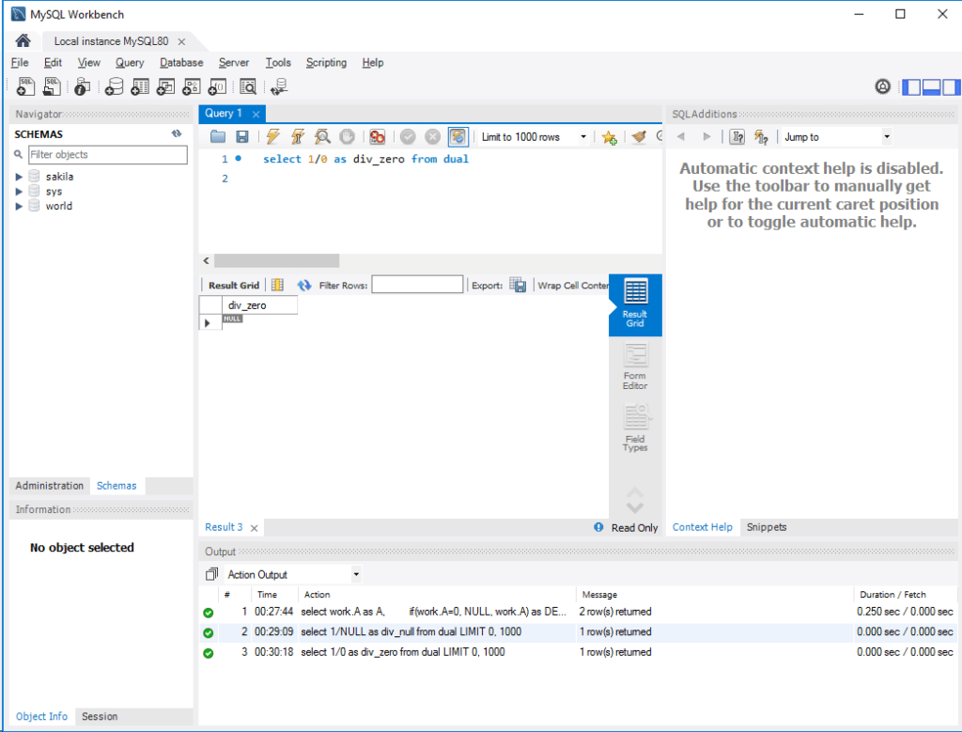Commit transaction checkmark icon

pos(408,137)
